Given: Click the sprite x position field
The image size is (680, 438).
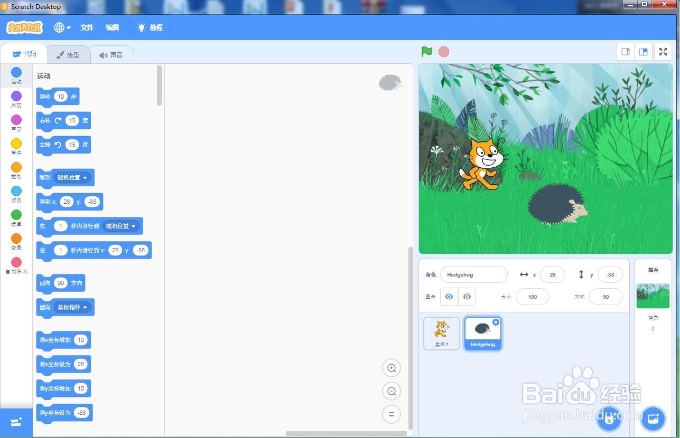Looking at the screenshot, I should [553, 274].
